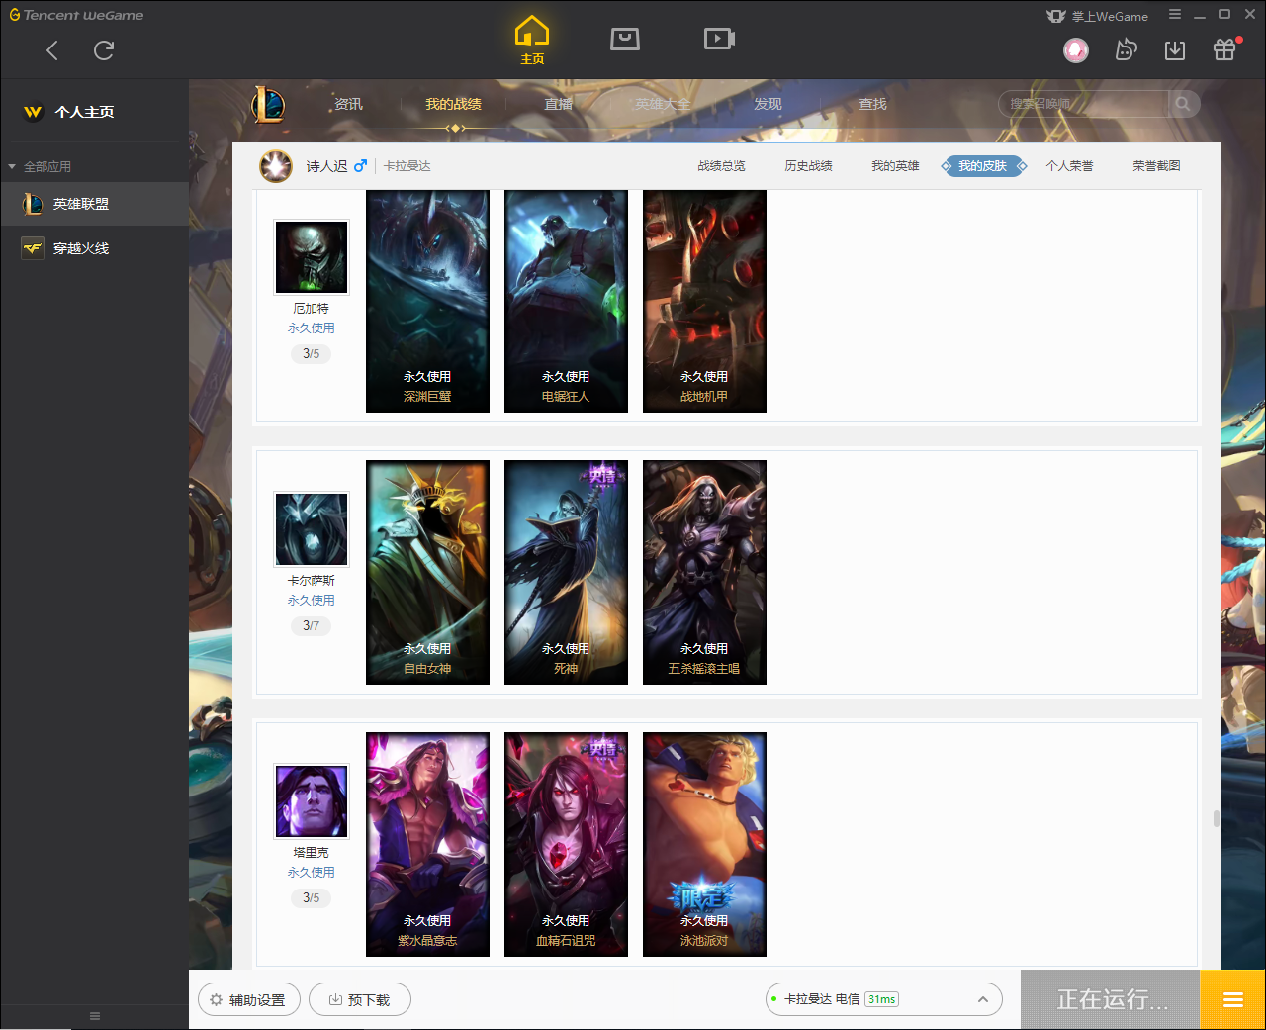Switch to the 查找 tab

(872, 104)
